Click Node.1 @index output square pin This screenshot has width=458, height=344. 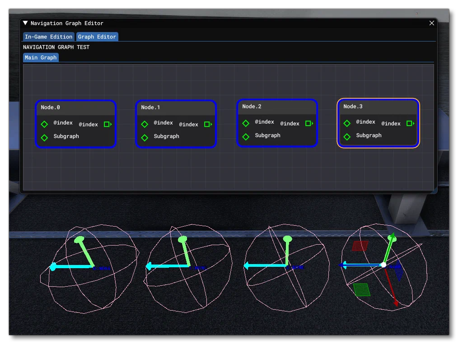pyautogui.click(x=208, y=125)
